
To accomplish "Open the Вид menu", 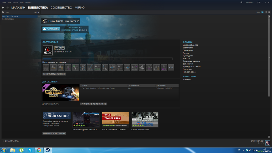I will 9,3.
